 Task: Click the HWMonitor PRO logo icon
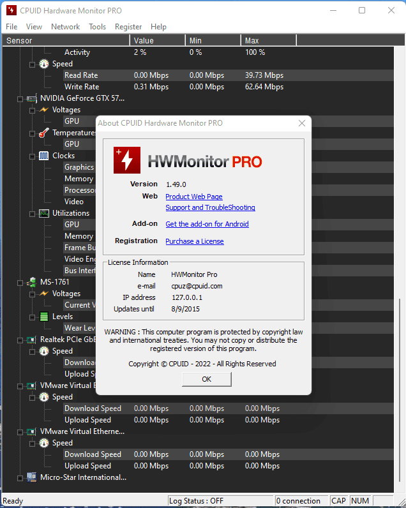pos(127,160)
